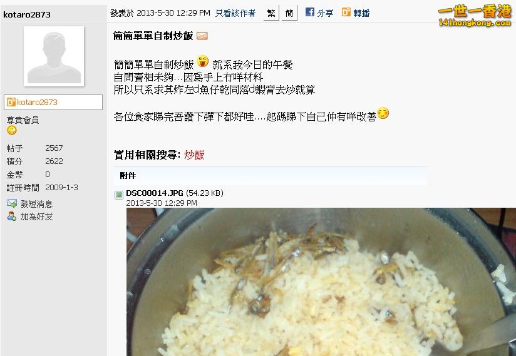Click the user avatar placeholder image

tap(54, 56)
